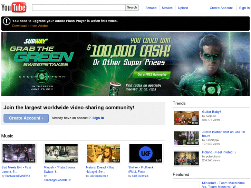
Task: Click the Get a FREE Gameplay button
Action: click(152, 75)
